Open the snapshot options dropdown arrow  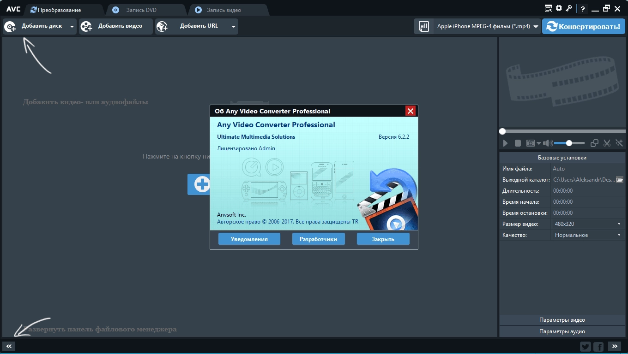tap(539, 144)
